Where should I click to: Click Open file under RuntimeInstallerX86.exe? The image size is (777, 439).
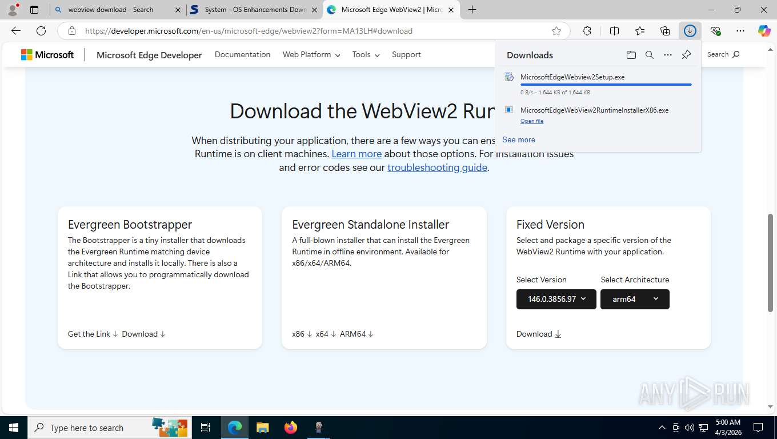(x=532, y=121)
